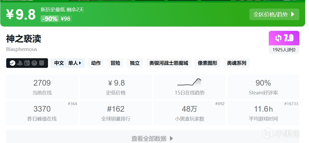
Task: Click the #16733 rank label
Action: pyautogui.click(x=291, y=104)
